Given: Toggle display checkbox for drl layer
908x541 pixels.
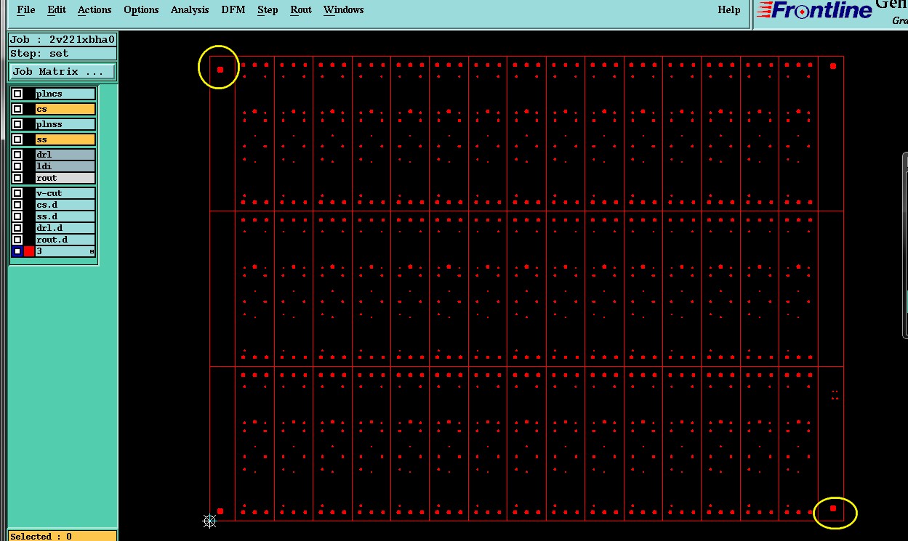Looking at the screenshot, I should pyautogui.click(x=17, y=155).
